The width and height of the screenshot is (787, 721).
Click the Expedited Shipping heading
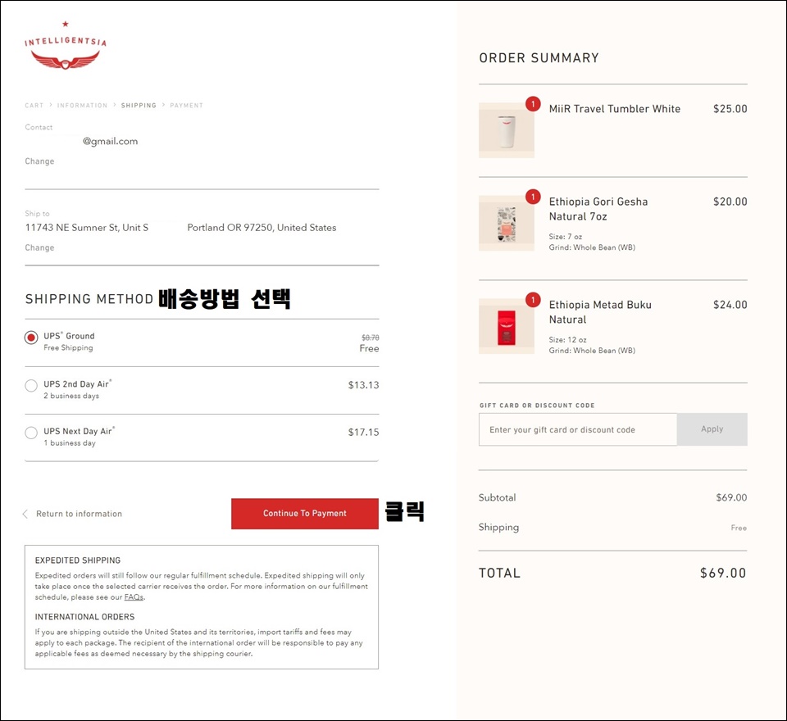click(78, 560)
